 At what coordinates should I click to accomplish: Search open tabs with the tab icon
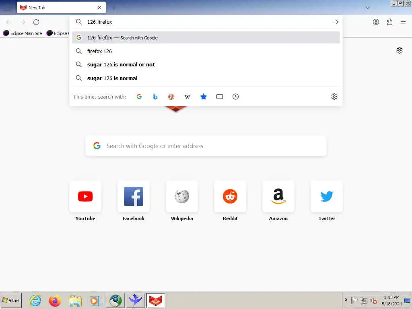(x=220, y=97)
